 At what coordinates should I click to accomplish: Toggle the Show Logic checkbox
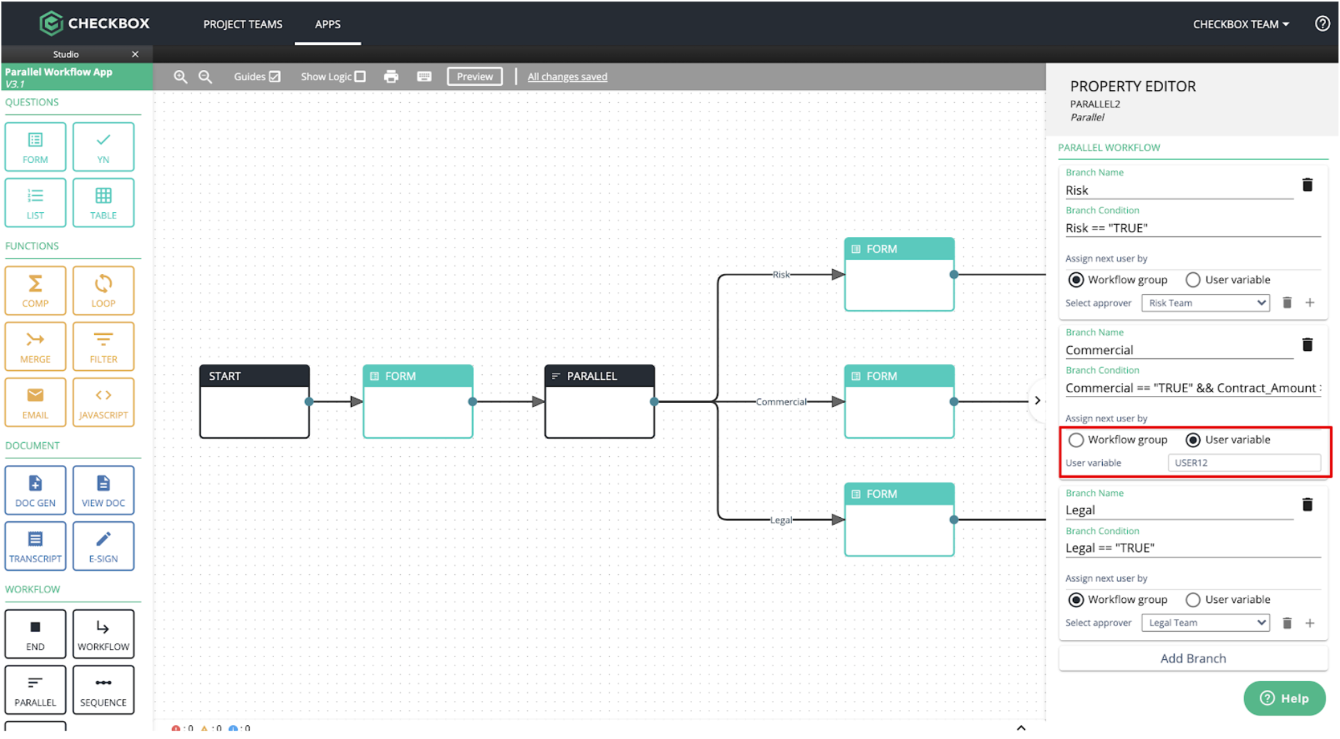tap(360, 77)
